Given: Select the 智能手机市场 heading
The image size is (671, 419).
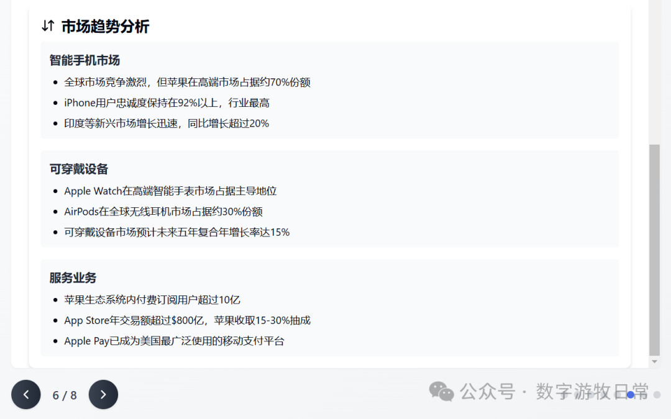Looking at the screenshot, I should pos(84,60).
